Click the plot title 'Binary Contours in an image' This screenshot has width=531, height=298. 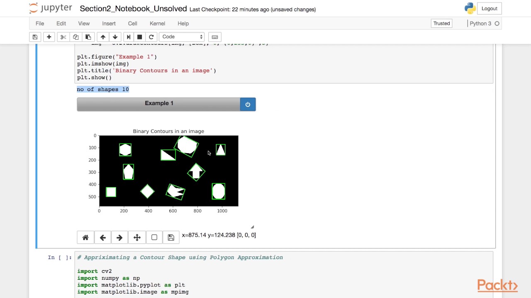(168, 131)
